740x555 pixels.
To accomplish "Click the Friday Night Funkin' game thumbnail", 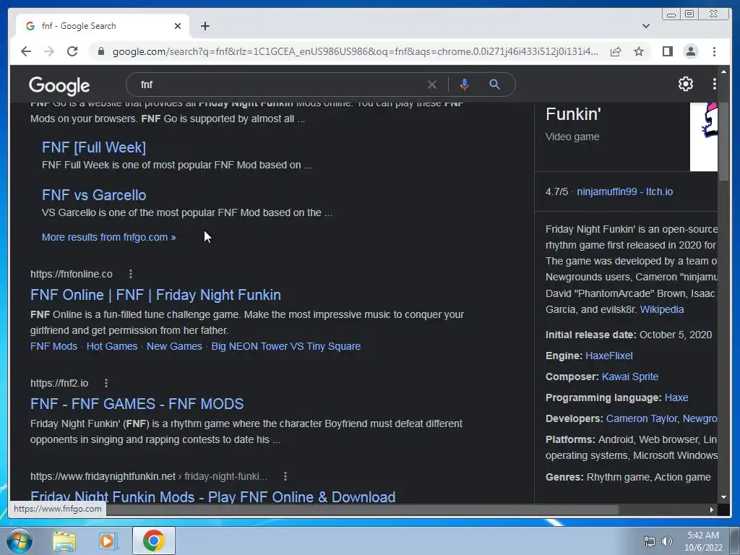I will (704, 137).
